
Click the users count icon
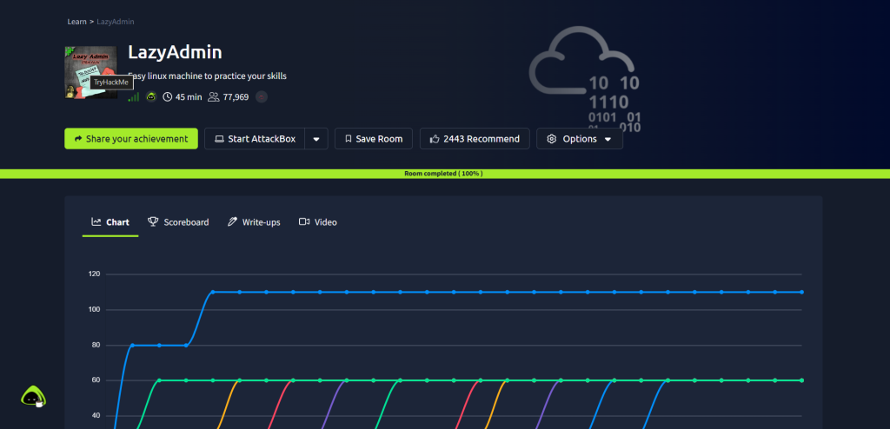click(x=214, y=97)
